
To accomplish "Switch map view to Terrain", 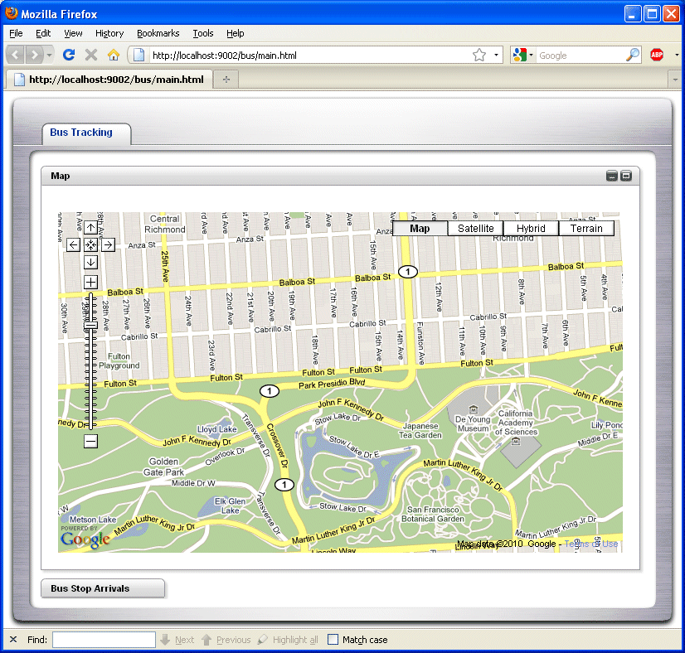I will point(586,229).
